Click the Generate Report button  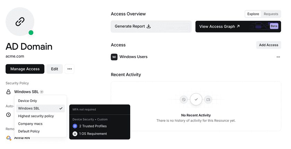pos(151,26)
